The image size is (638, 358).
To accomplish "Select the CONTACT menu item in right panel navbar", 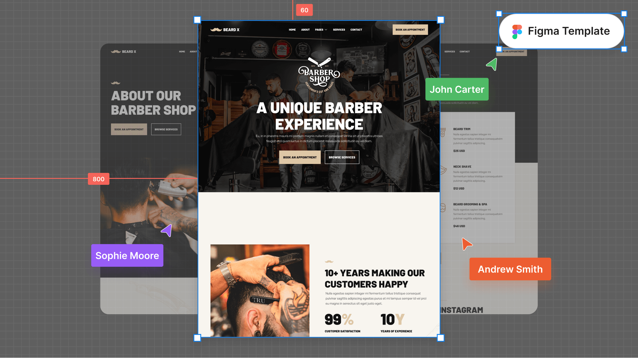I will [x=464, y=51].
